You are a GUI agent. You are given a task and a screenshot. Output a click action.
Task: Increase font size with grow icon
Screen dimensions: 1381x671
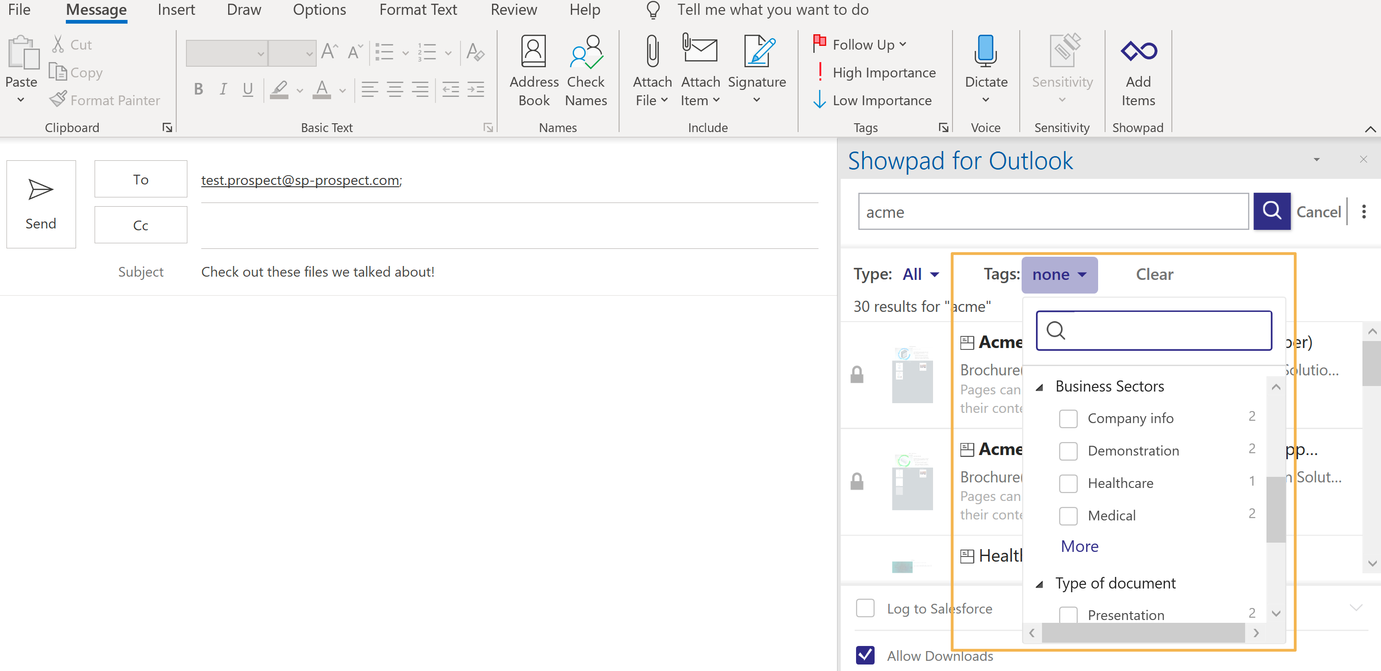pyautogui.click(x=329, y=51)
